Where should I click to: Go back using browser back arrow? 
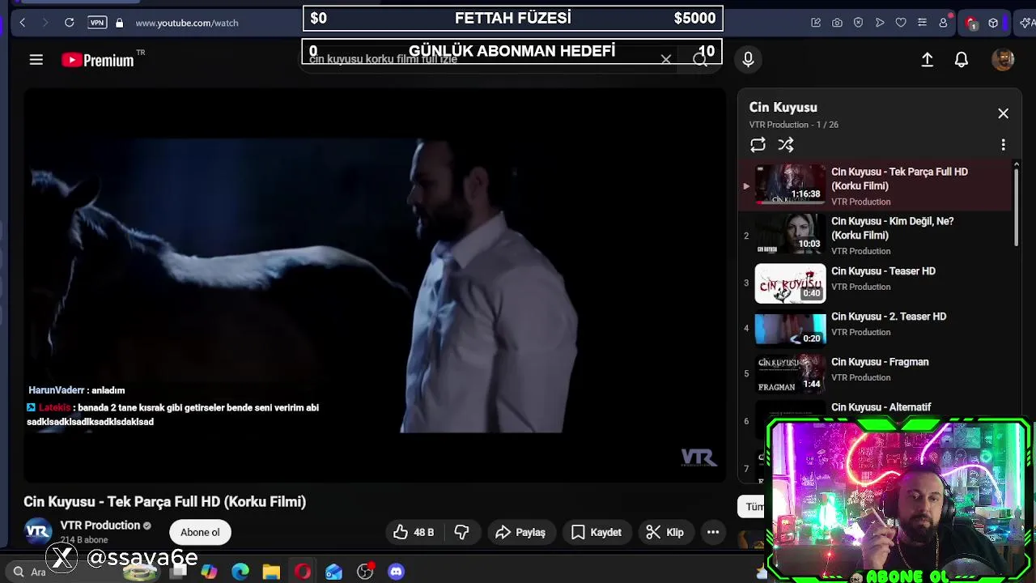coord(22,23)
